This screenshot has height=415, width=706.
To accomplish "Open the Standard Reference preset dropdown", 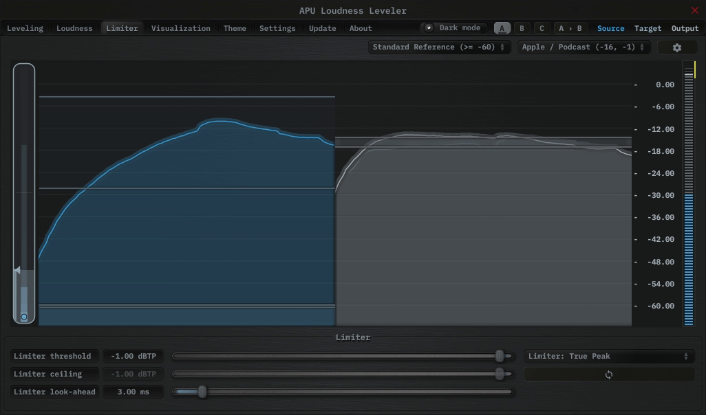I will tap(438, 47).
